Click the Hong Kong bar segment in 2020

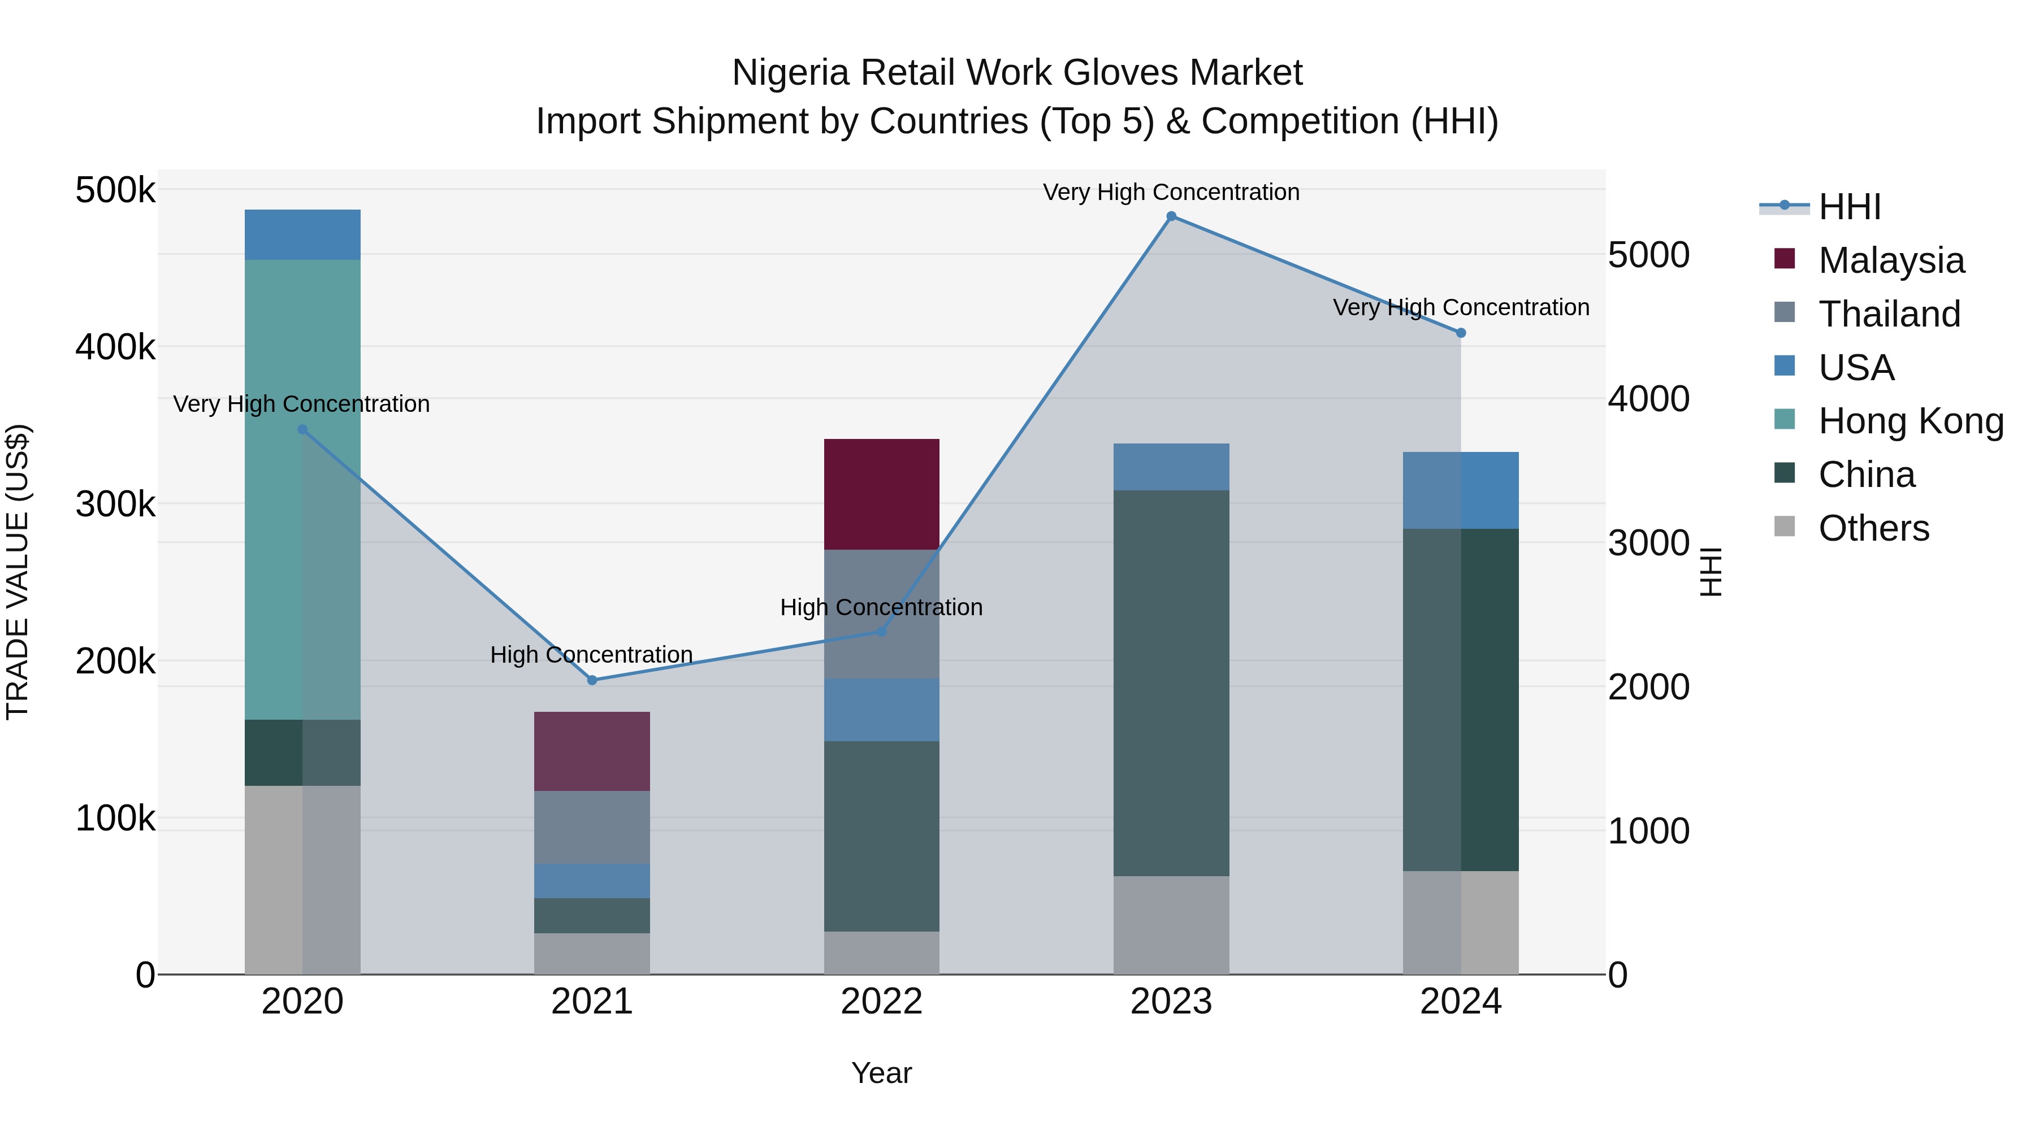[x=302, y=489]
